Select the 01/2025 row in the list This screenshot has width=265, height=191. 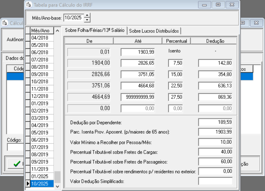(x=40, y=176)
